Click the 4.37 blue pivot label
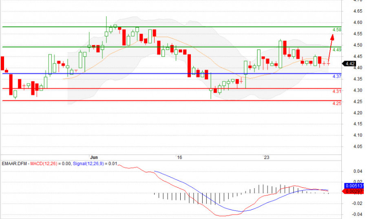The width and height of the screenshot is (367, 219). pyautogui.click(x=337, y=76)
